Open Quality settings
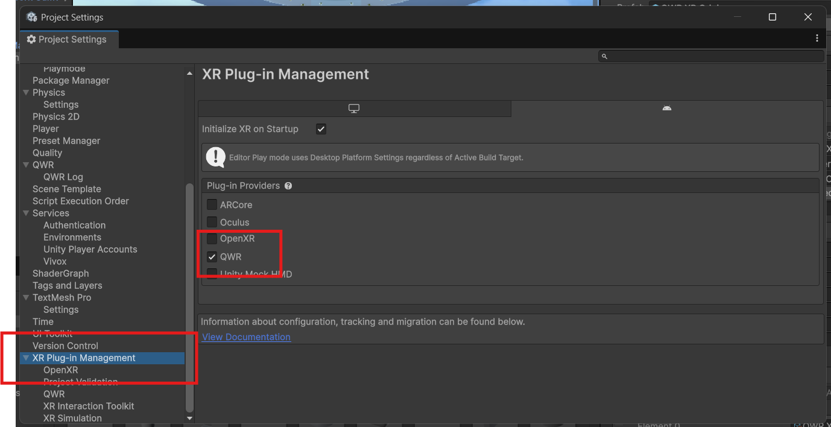Image resolution: width=831 pixels, height=427 pixels. pos(47,153)
